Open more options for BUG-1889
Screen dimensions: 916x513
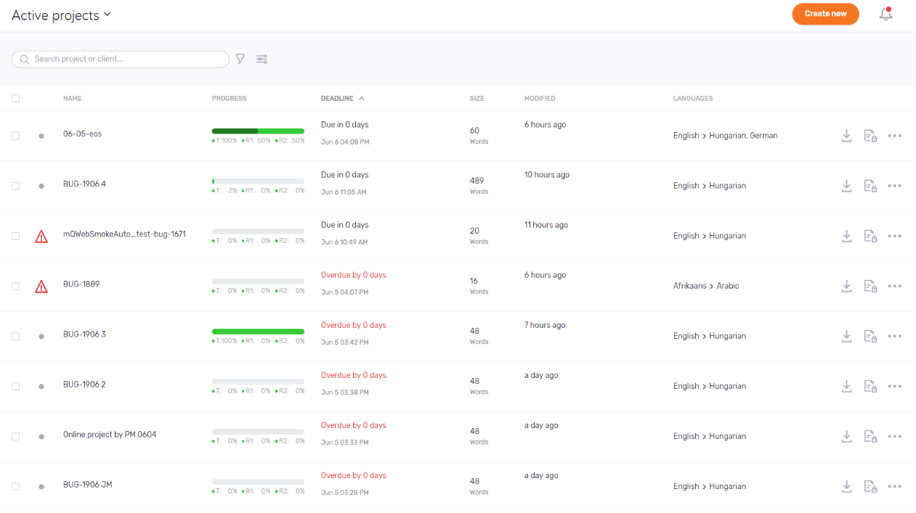(x=894, y=286)
